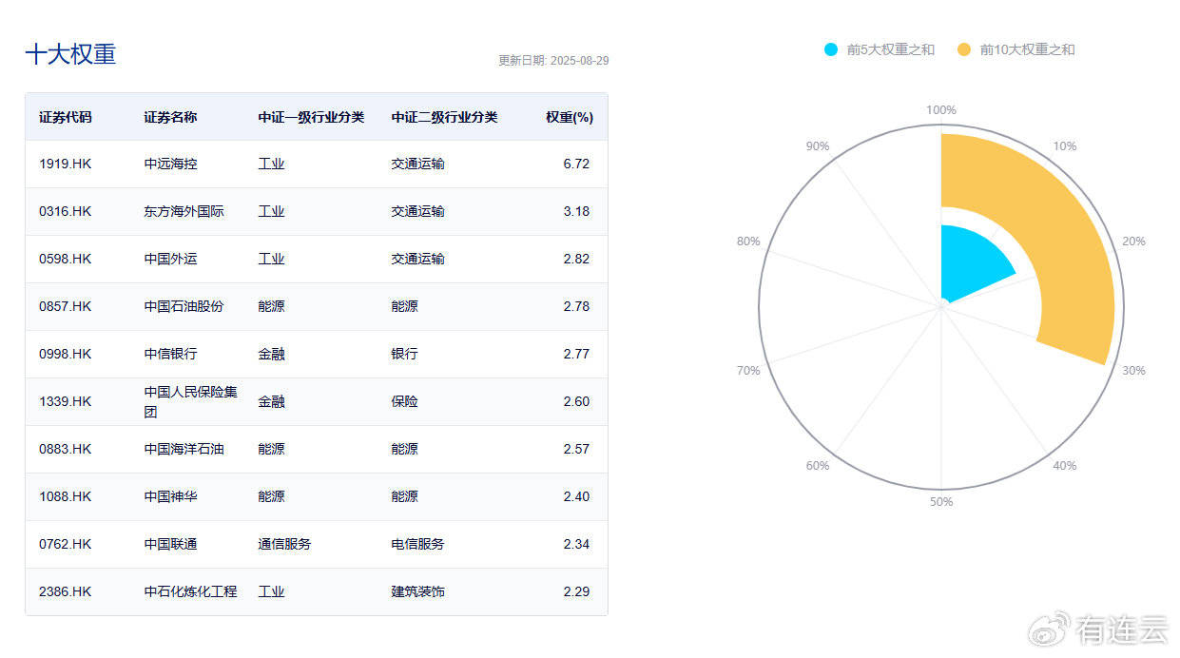Click the cyan legend dot for 前5大权重之和
1180x658 pixels.
(x=831, y=49)
